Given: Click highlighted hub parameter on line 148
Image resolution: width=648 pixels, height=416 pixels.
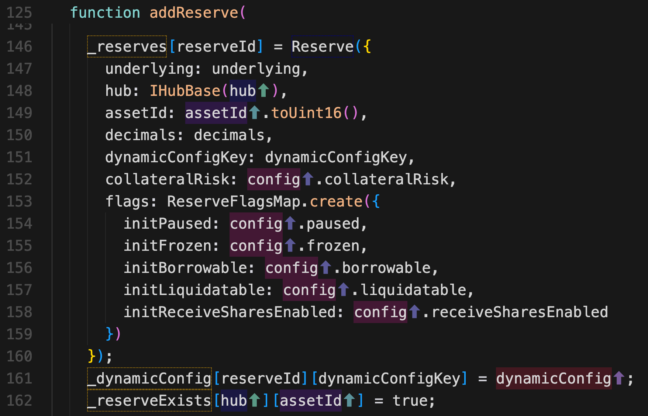Looking at the screenshot, I should [x=242, y=91].
